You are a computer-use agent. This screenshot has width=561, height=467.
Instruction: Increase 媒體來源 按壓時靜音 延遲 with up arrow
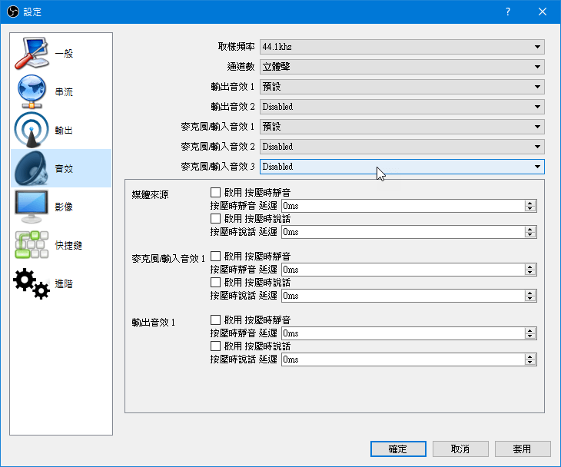pyautogui.click(x=530, y=203)
